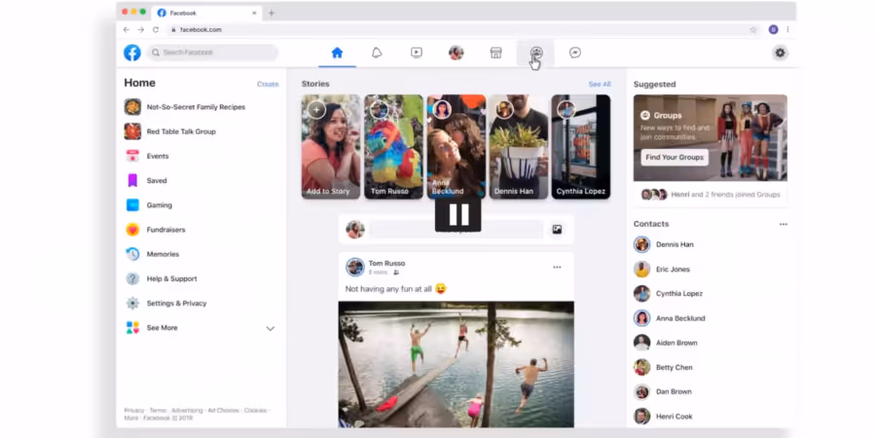Open the Notifications bell tab
Screen dimensions: 876x438
(377, 53)
